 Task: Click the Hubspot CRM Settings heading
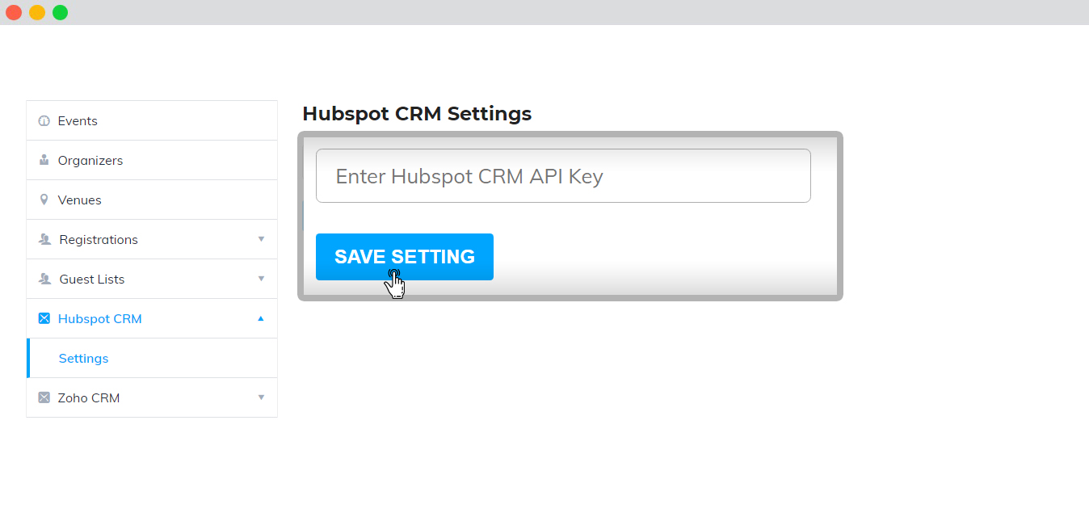(417, 114)
